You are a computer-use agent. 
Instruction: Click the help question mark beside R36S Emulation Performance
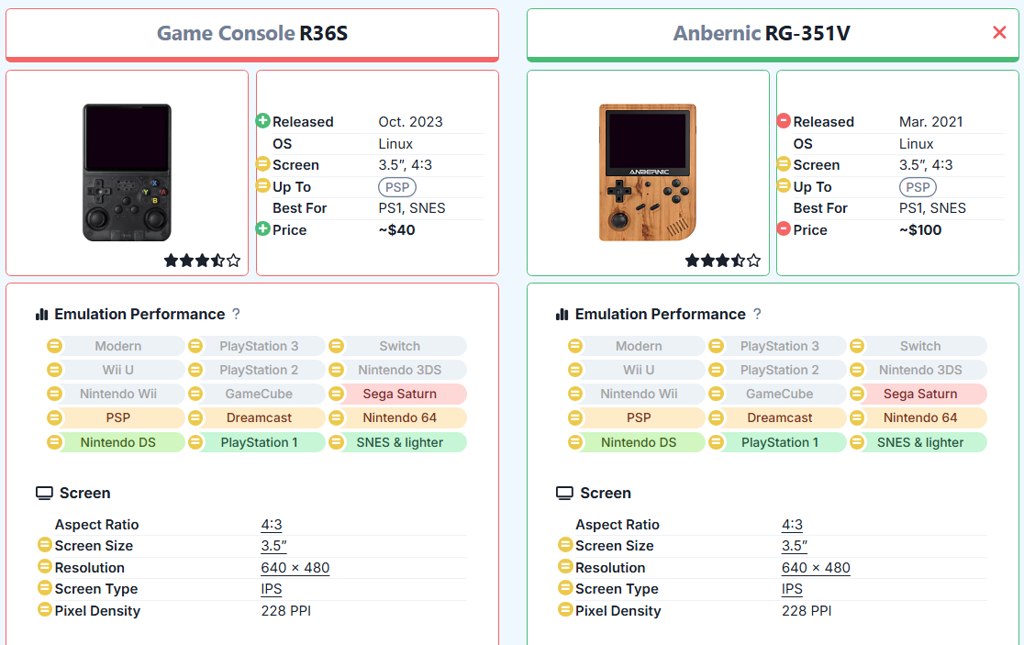(x=236, y=314)
